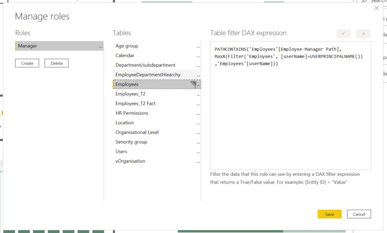
Task: Open ellipsis menu for Users table
Action: pos(198,153)
